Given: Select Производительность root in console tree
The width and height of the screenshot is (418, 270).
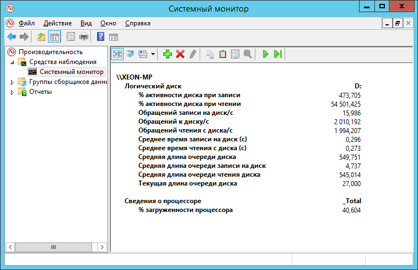Looking at the screenshot, I should [x=50, y=52].
